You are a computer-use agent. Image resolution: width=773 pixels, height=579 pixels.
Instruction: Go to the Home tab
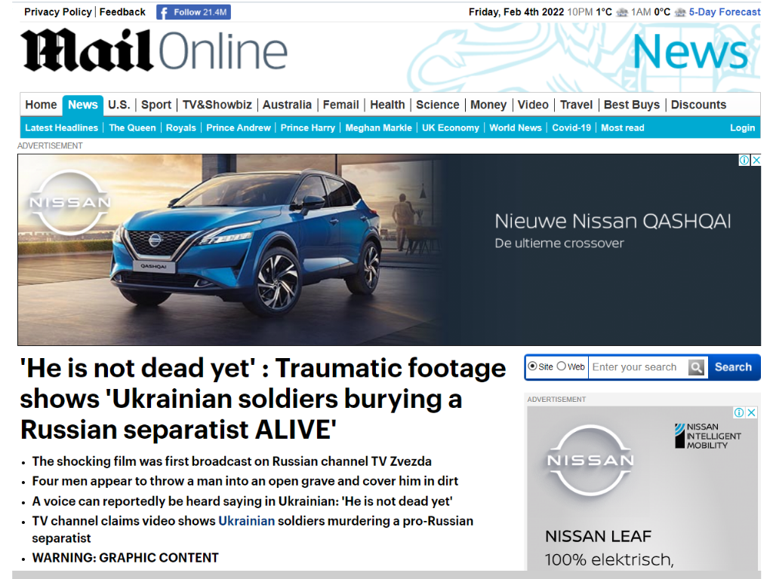tap(41, 105)
